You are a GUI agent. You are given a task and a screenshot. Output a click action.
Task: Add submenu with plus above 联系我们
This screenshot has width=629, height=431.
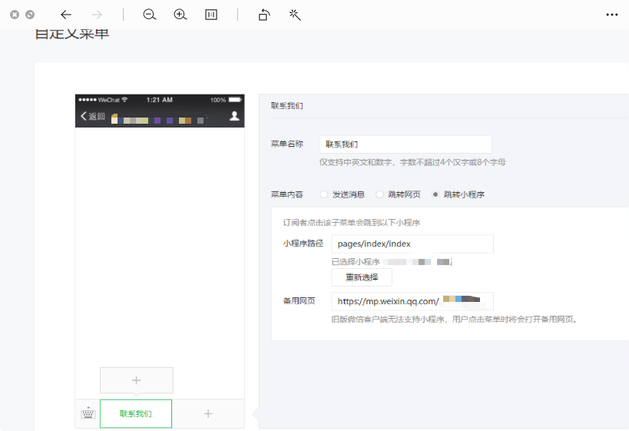pyautogui.click(x=137, y=380)
